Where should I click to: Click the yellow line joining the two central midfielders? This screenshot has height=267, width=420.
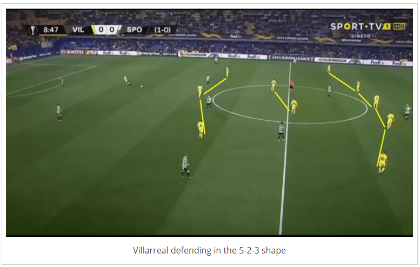(282, 101)
